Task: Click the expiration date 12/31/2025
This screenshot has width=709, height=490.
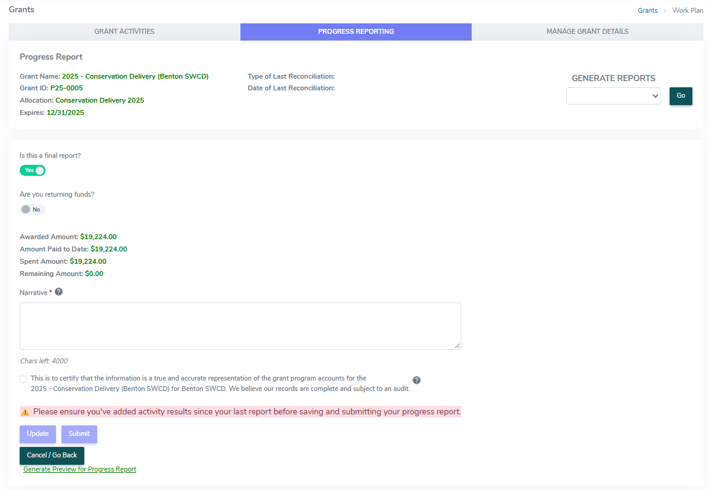Action: click(x=65, y=113)
